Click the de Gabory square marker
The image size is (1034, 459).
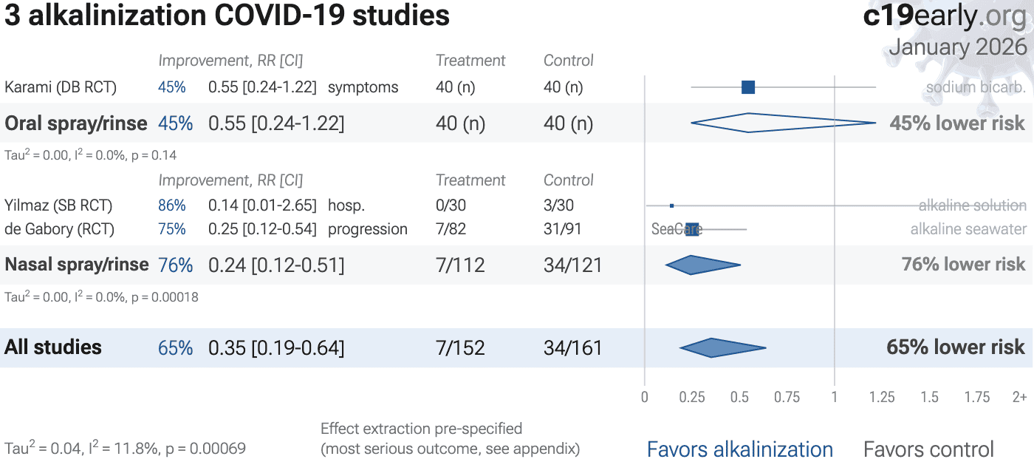point(692,229)
